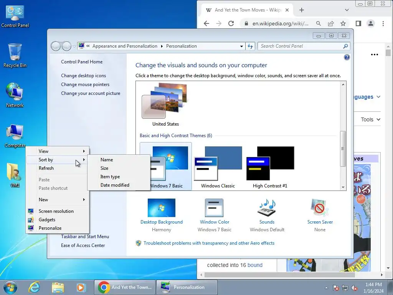Image resolution: width=393 pixels, height=295 pixels.
Task: Refresh the Control Panel address bar
Action: [x=250, y=46]
